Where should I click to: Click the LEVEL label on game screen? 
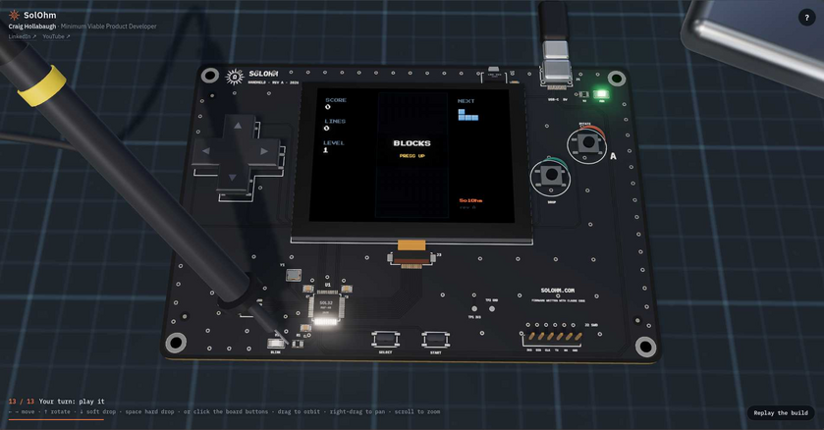point(334,142)
